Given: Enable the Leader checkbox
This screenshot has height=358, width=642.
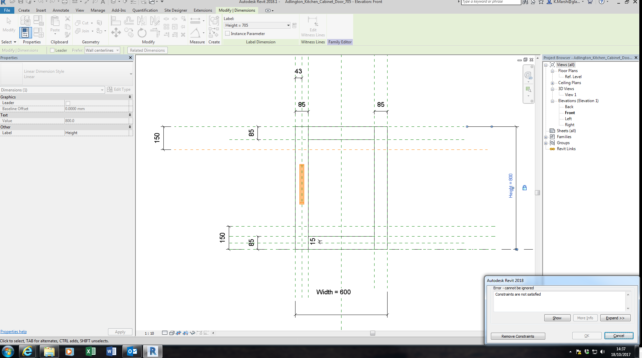Looking at the screenshot, I should pyautogui.click(x=52, y=50).
